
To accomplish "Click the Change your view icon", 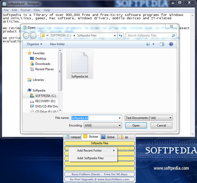I will (x=148, y=44).
